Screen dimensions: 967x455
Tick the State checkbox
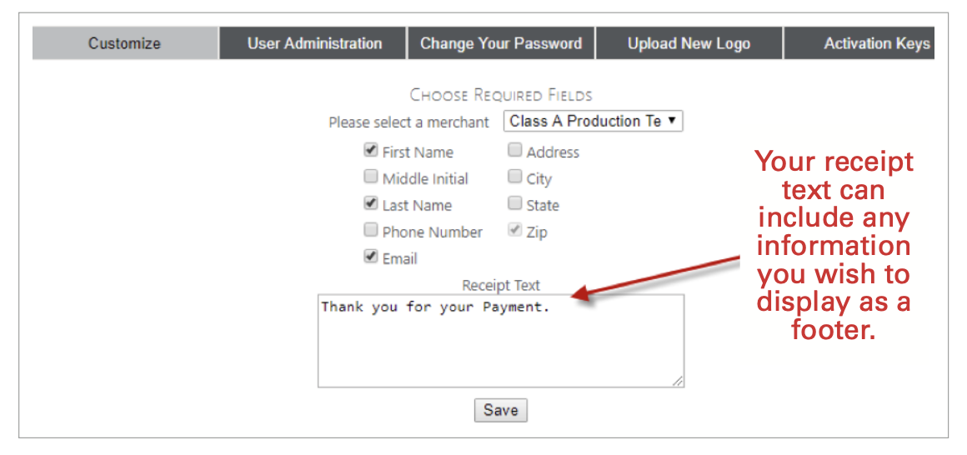coord(515,204)
